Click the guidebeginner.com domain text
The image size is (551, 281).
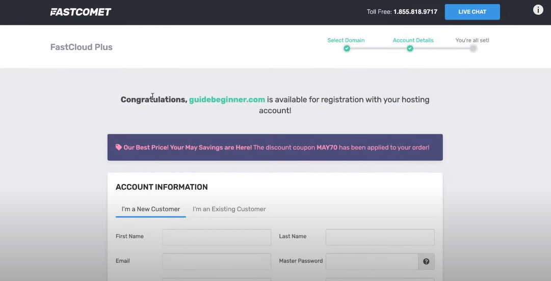point(227,99)
